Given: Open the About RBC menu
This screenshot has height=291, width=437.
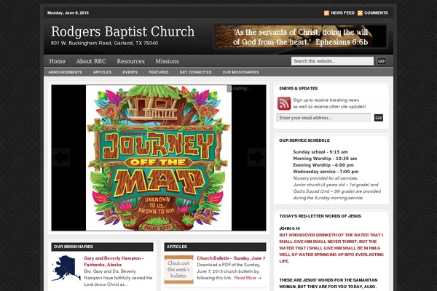Looking at the screenshot, I should [91, 61].
